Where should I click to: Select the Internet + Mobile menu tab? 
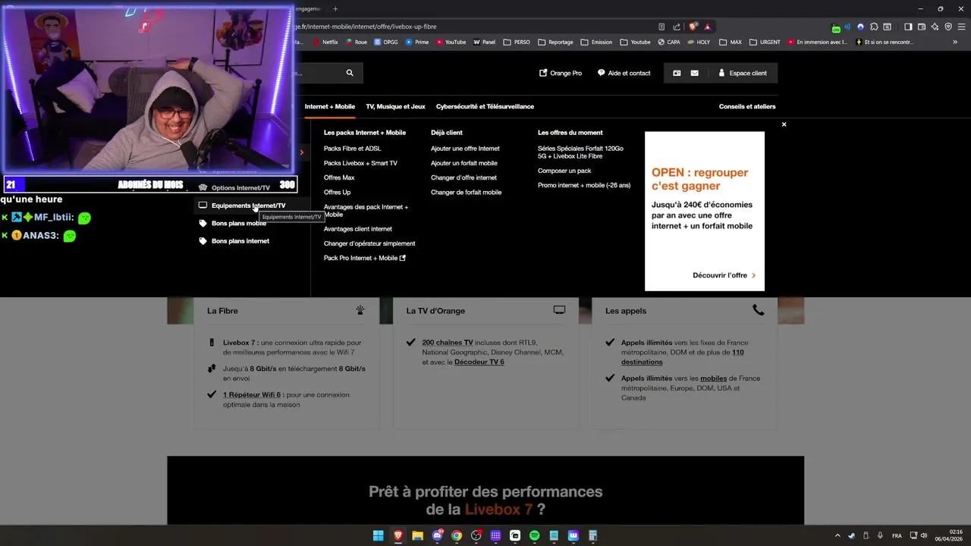click(330, 106)
